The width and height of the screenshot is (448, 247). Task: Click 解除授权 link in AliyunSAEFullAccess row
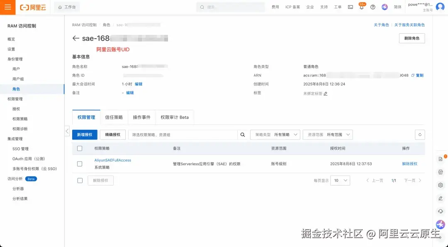(410, 164)
